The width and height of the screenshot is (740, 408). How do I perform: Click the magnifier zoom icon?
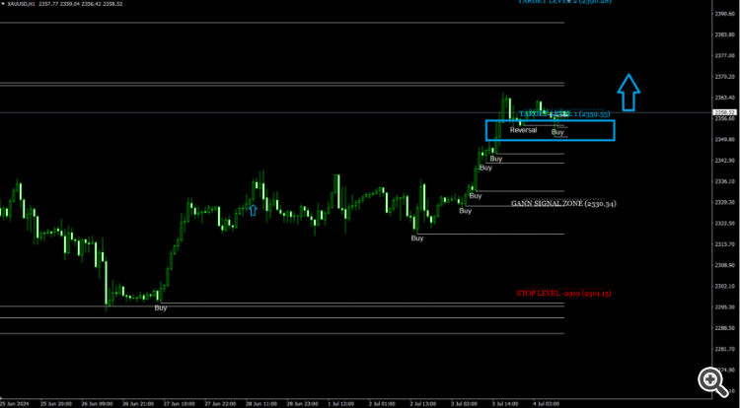[x=713, y=381]
